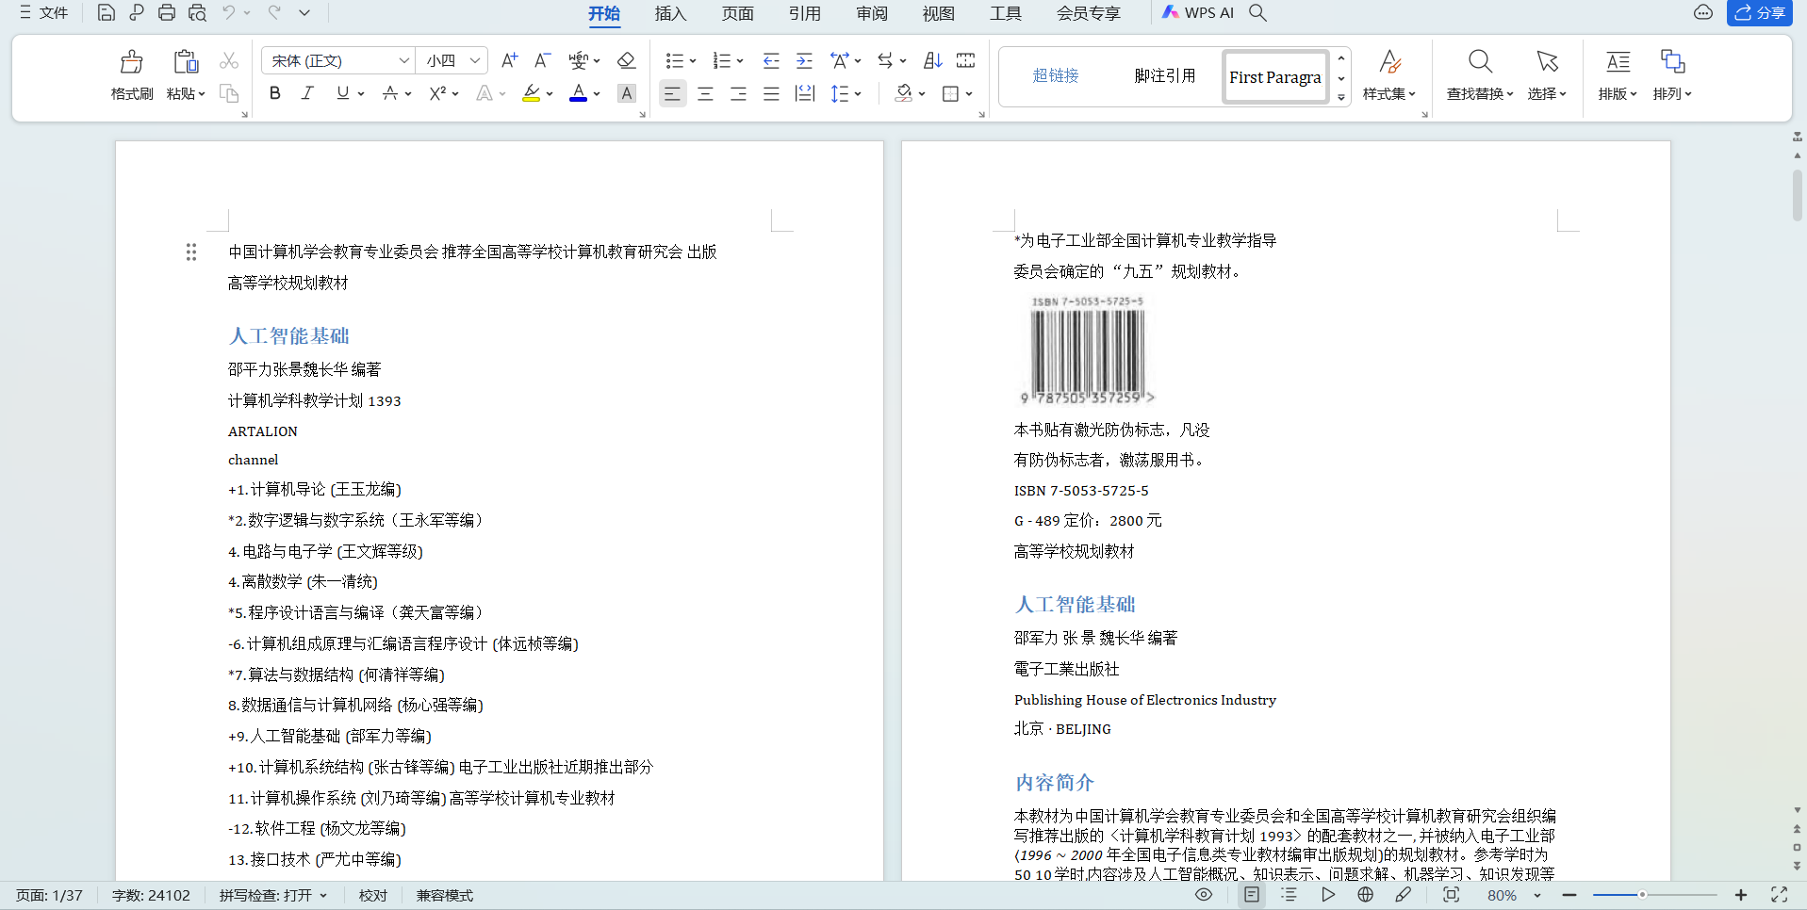Toggle Bold formatting

click(275, 93)
